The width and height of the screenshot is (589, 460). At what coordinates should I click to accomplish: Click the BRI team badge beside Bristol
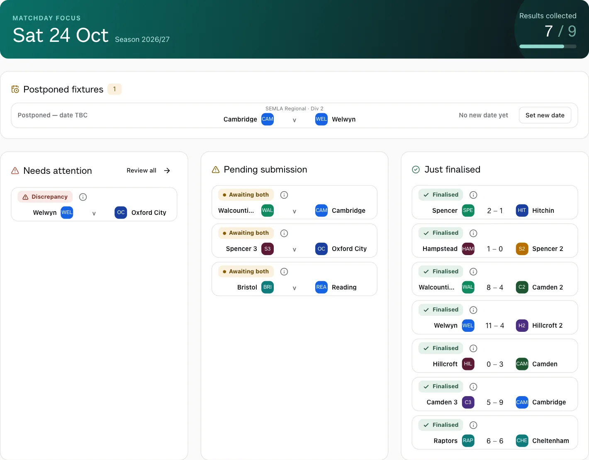[x=268, y=287]
